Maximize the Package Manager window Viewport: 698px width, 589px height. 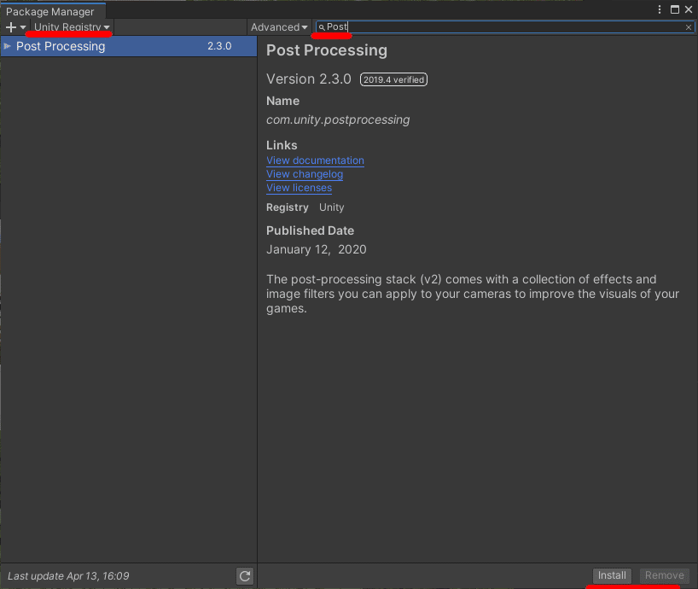click(675, 9)
